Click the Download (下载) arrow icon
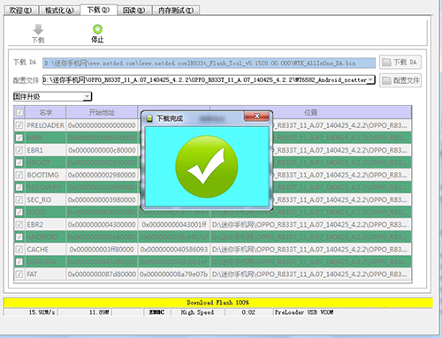Screen dimensions: 442x338 coord(38,29)
